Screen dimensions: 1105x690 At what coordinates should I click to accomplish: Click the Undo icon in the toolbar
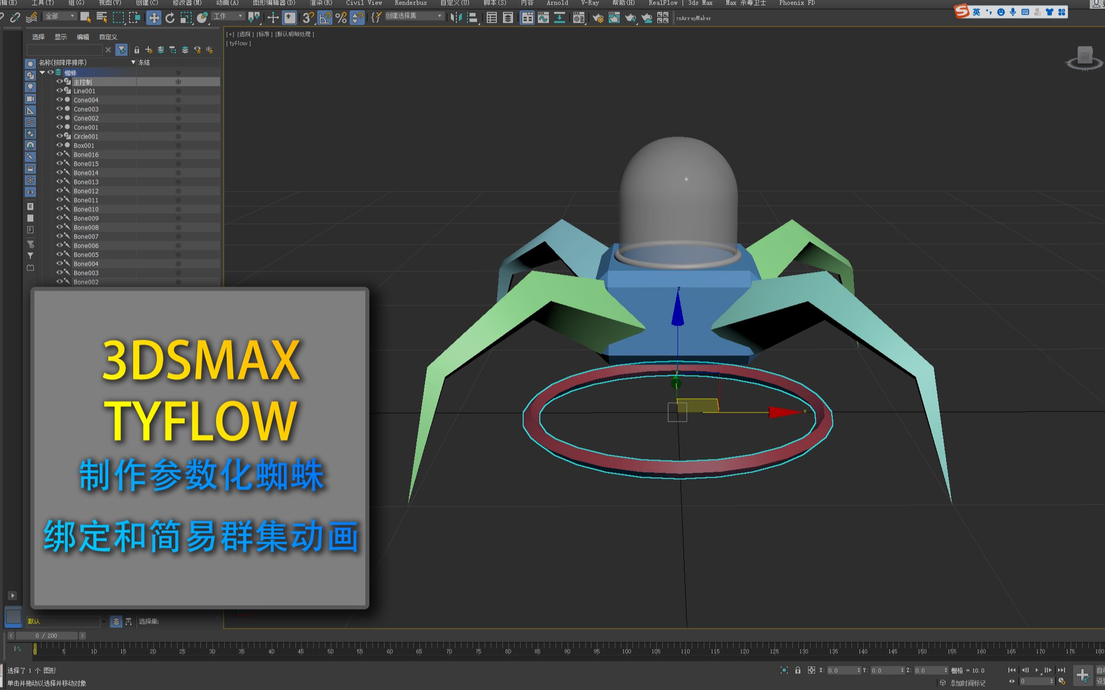[2, 18]
